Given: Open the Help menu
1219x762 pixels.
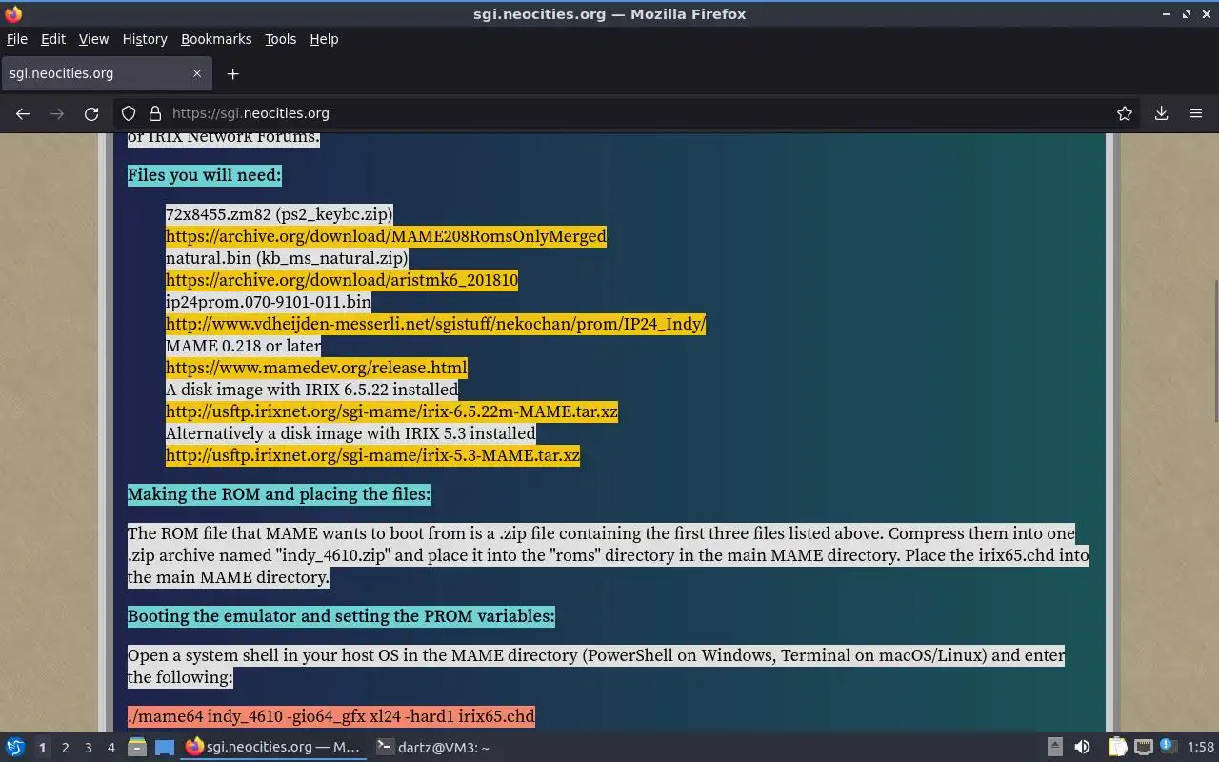Looking at the screenshot, I should [x=324, y=39].
